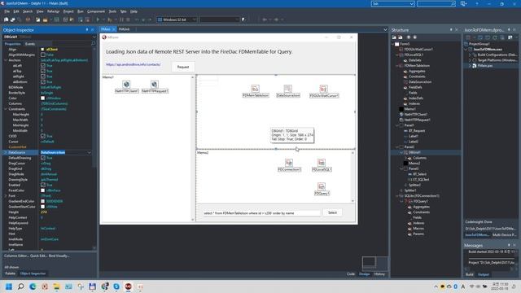The image size is (521, 293).
Task: Click the first Structure panel toolbar icon
Action: 394,37
